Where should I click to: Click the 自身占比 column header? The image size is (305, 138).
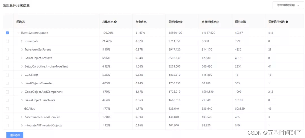[x=141, y=22]
